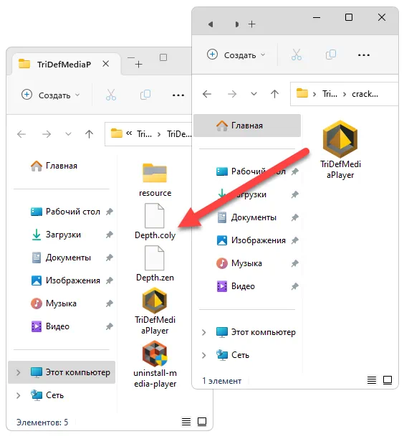
Task: Select the Depth.coly file
Action: pos(155,222)
